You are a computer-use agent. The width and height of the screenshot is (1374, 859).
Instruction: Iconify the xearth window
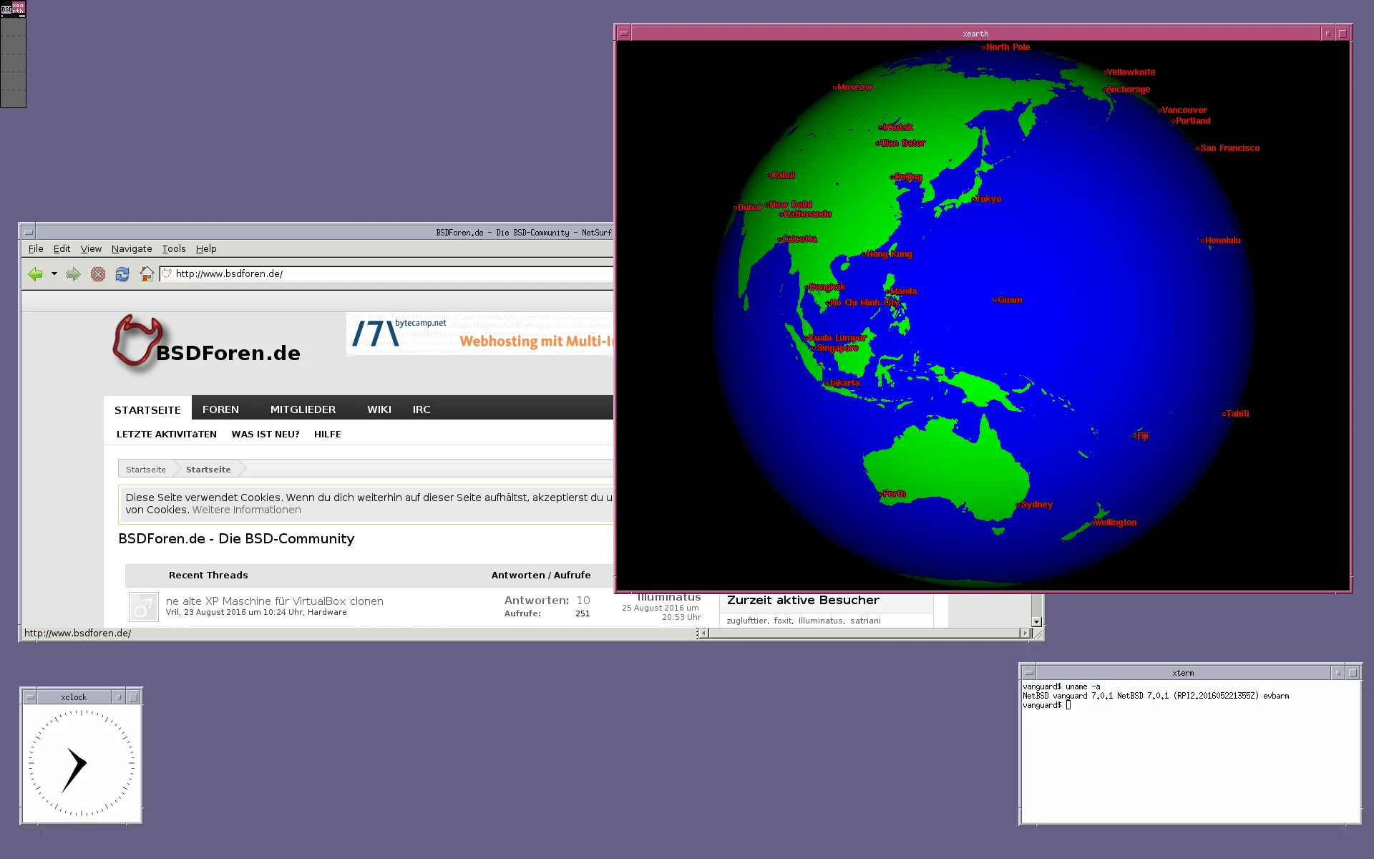click(x=1327, y=34)
